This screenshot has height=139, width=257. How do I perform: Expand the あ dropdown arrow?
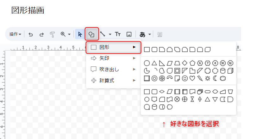149,34
